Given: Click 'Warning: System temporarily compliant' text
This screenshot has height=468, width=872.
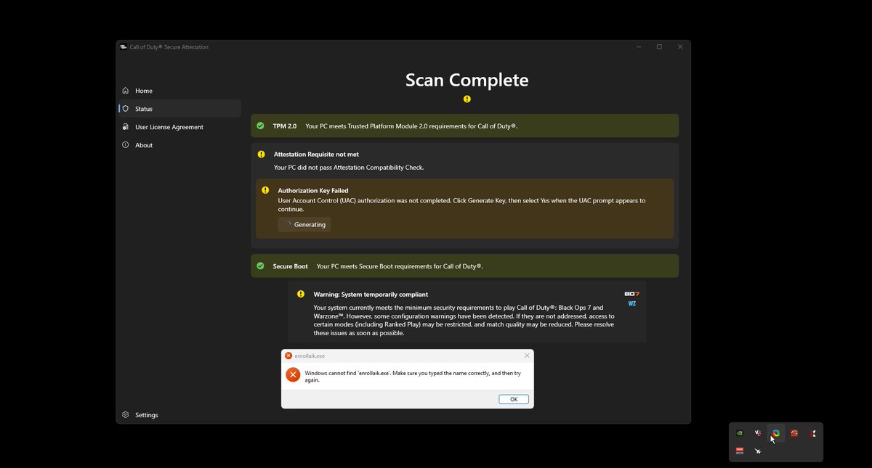Looking at the screenshot, I should (371, 295).
